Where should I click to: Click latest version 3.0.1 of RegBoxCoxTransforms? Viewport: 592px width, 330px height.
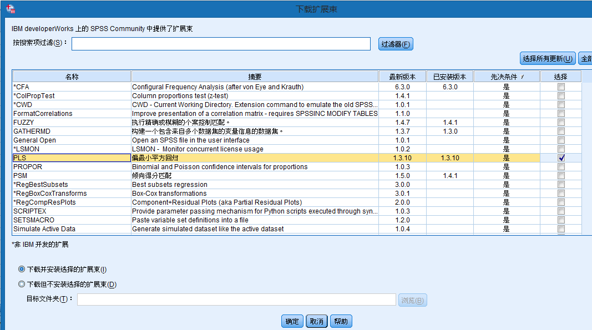(402, 194)
